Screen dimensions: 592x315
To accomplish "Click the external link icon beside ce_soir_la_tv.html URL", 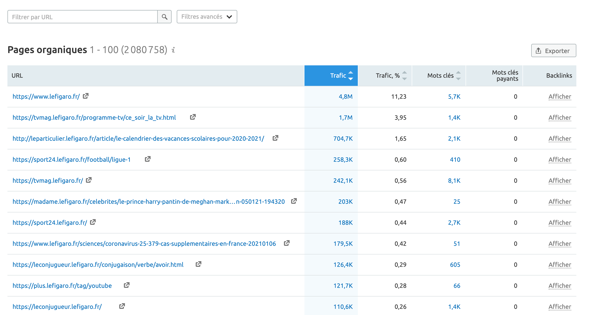I will (193, 117).
